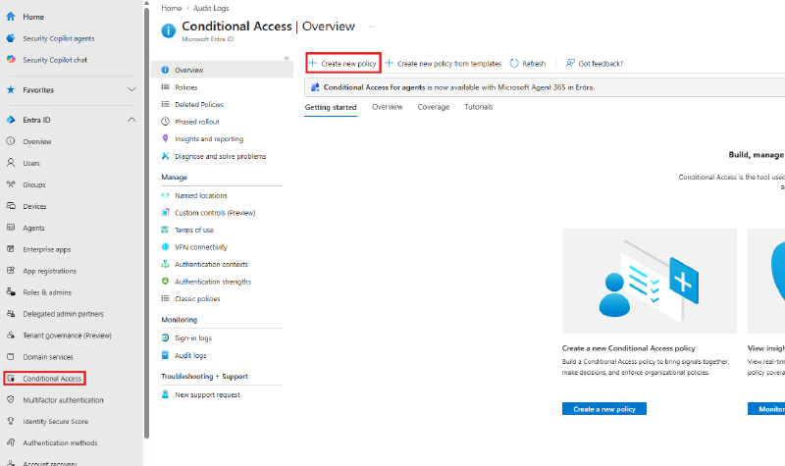Viewport: 785px width, 466px height.
Task: Click the Favorites star icon
Action: click(x=11, y=89)
